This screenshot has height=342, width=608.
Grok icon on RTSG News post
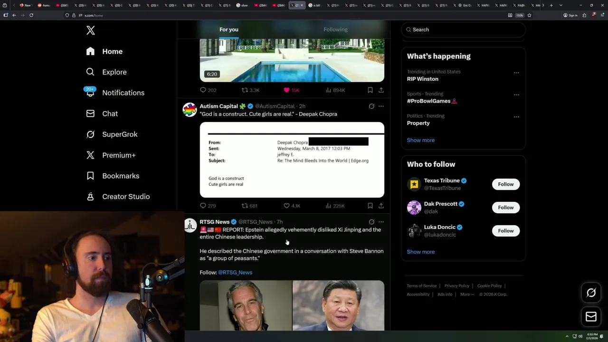371,222
